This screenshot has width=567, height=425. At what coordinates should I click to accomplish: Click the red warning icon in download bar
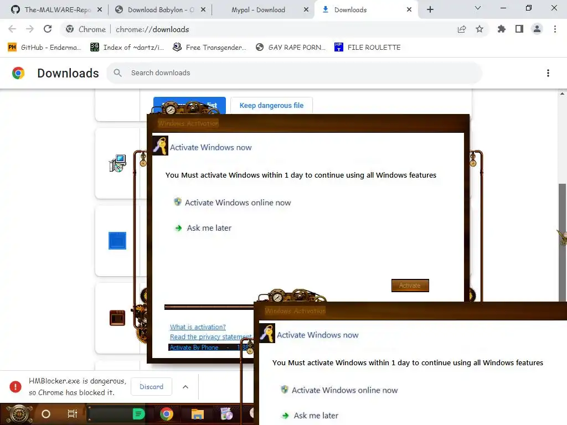[16, 387]
